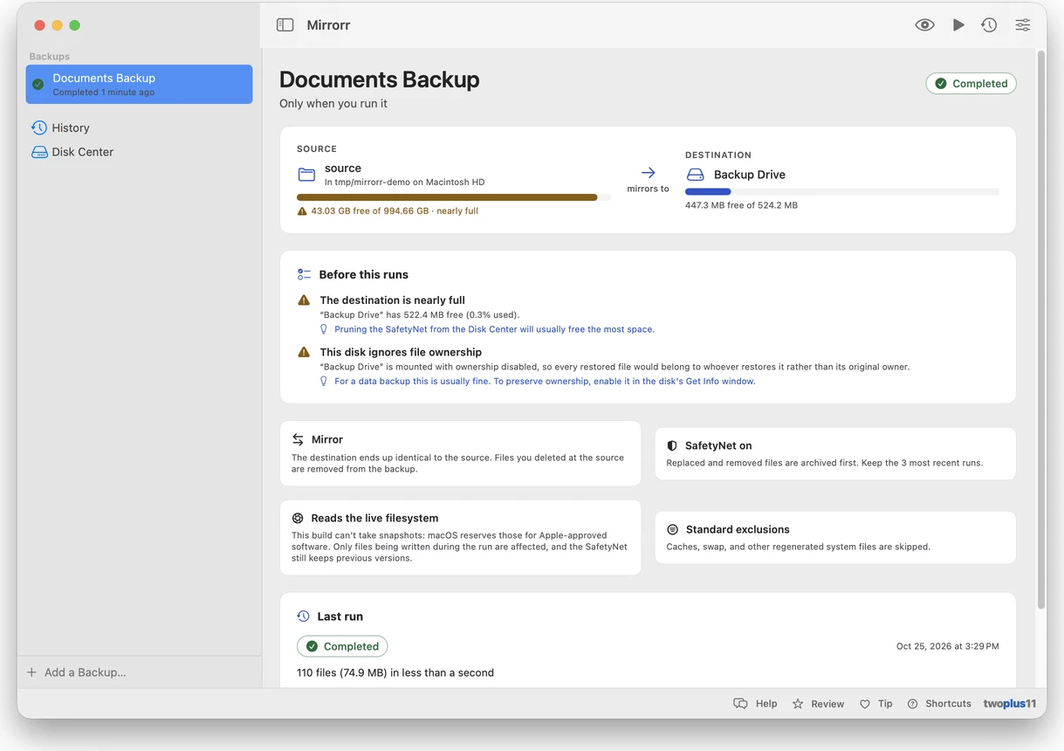Screen dimensions: 1064x751
Task: Open the Mirror mode card
Action: (460, 453)
